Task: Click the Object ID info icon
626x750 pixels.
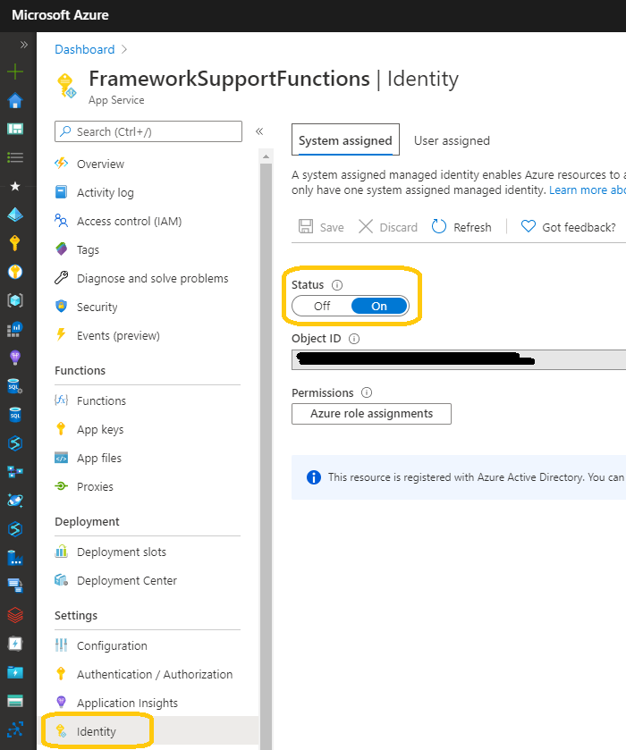Action: coord(354,340)
